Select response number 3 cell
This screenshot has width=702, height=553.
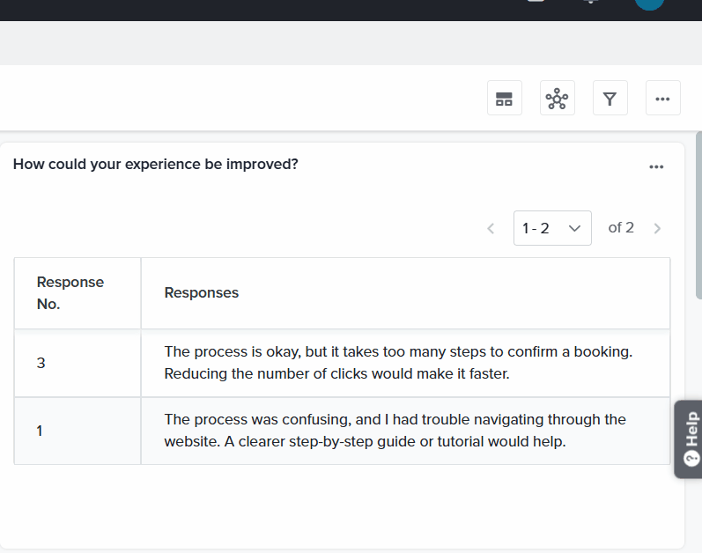(78, 363)
